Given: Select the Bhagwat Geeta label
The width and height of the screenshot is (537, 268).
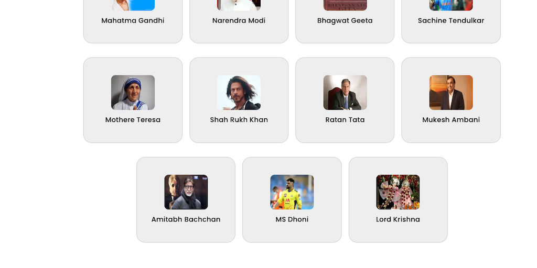Looking at the screenshot, I should [x=345, y=20].
